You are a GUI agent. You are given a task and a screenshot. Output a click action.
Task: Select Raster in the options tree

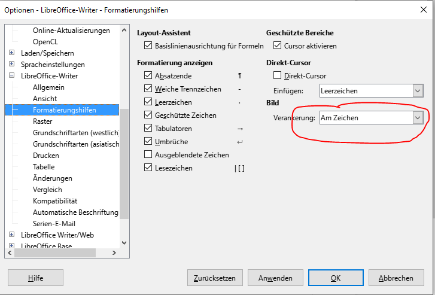42,121
